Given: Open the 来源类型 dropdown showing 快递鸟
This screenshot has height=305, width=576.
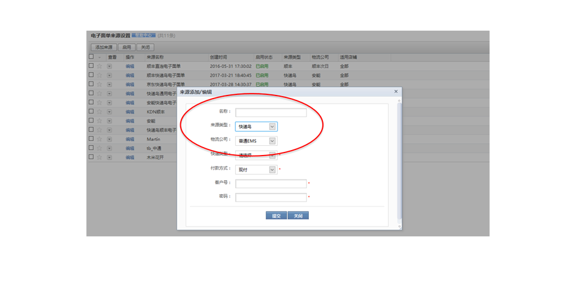Looking at the screenshot, I should coord(273,127).
